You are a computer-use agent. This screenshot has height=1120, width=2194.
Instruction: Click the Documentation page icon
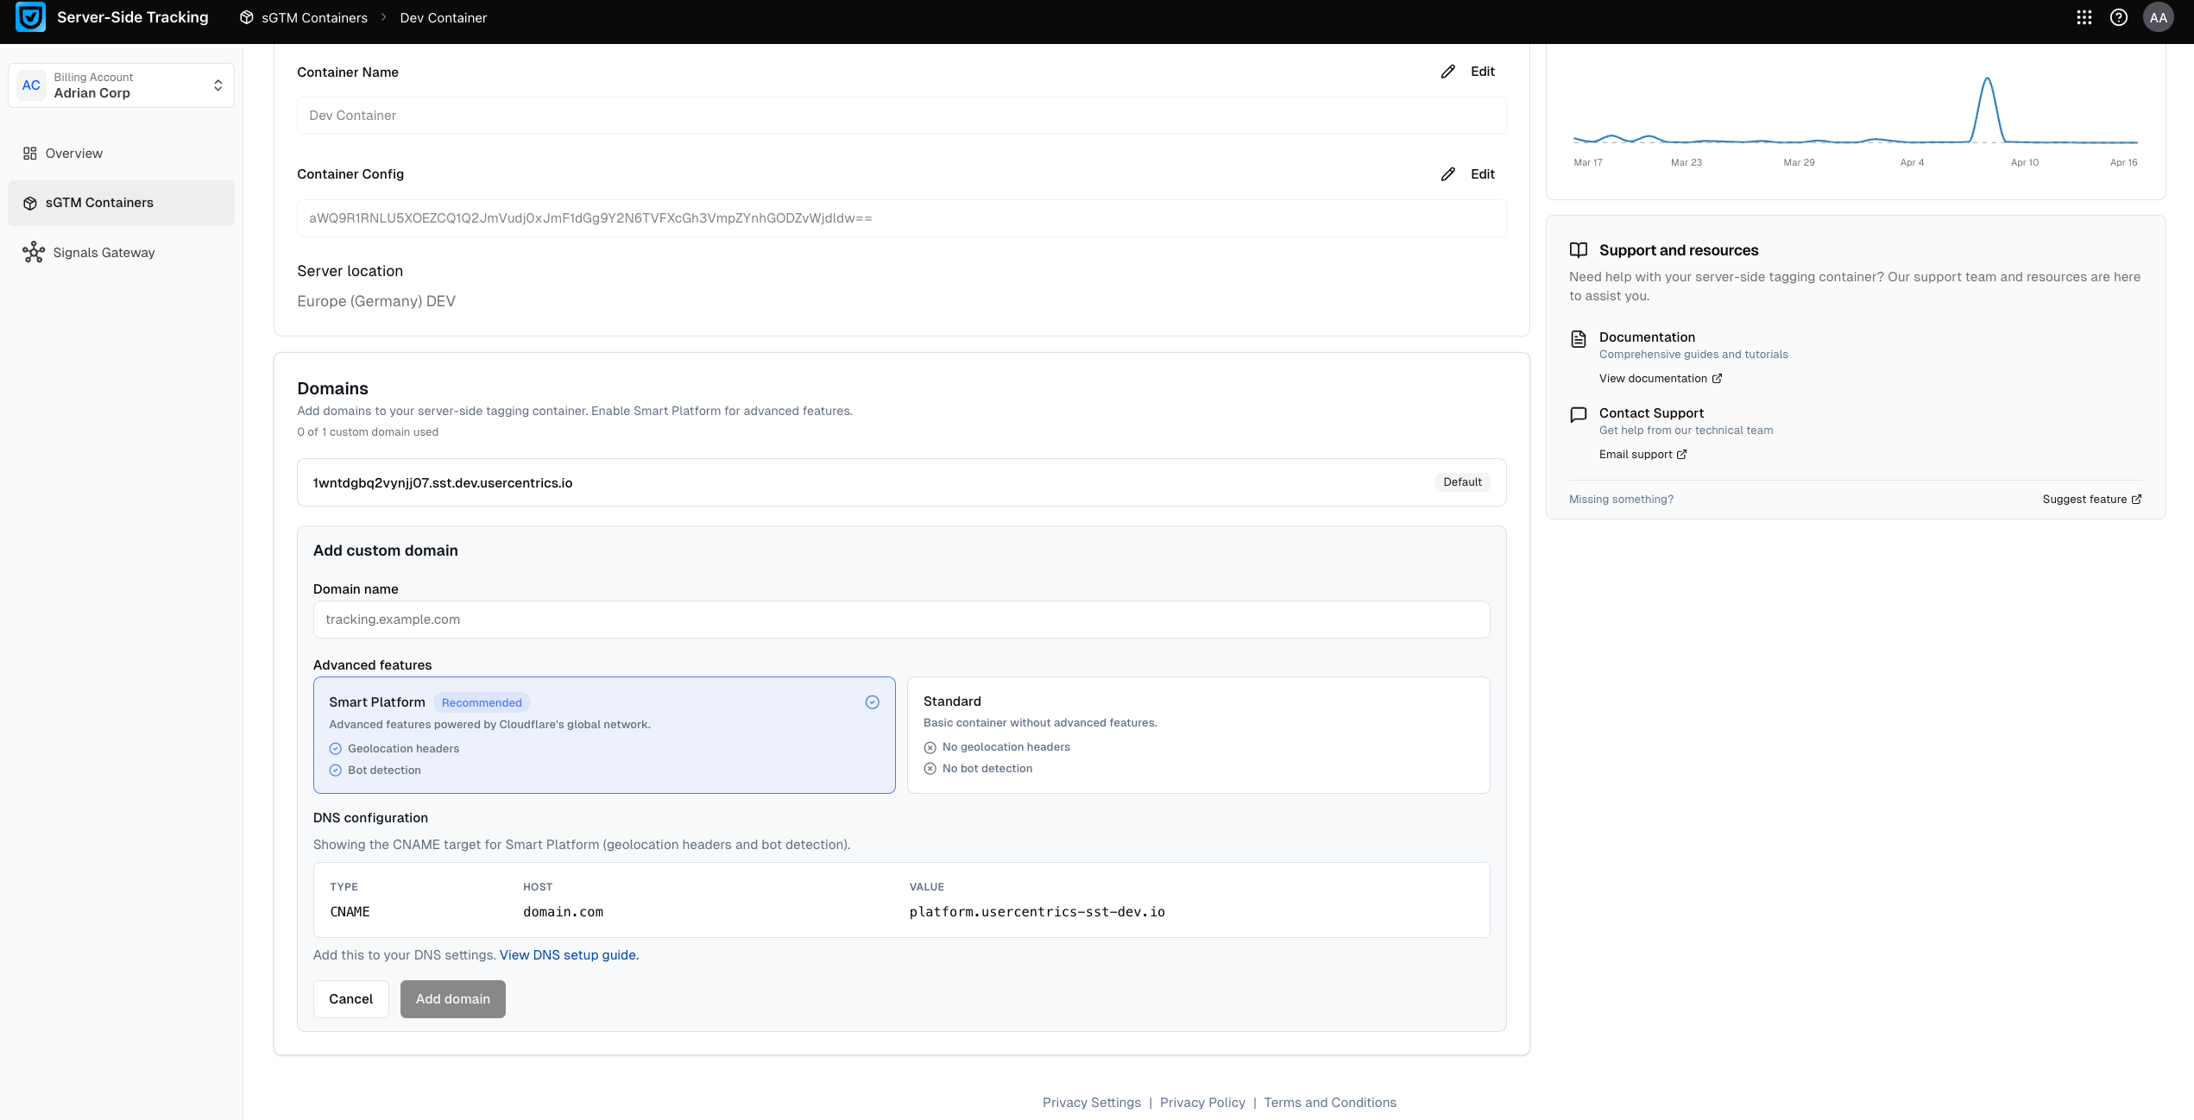pyautogui.click(x=1579, y=338)
